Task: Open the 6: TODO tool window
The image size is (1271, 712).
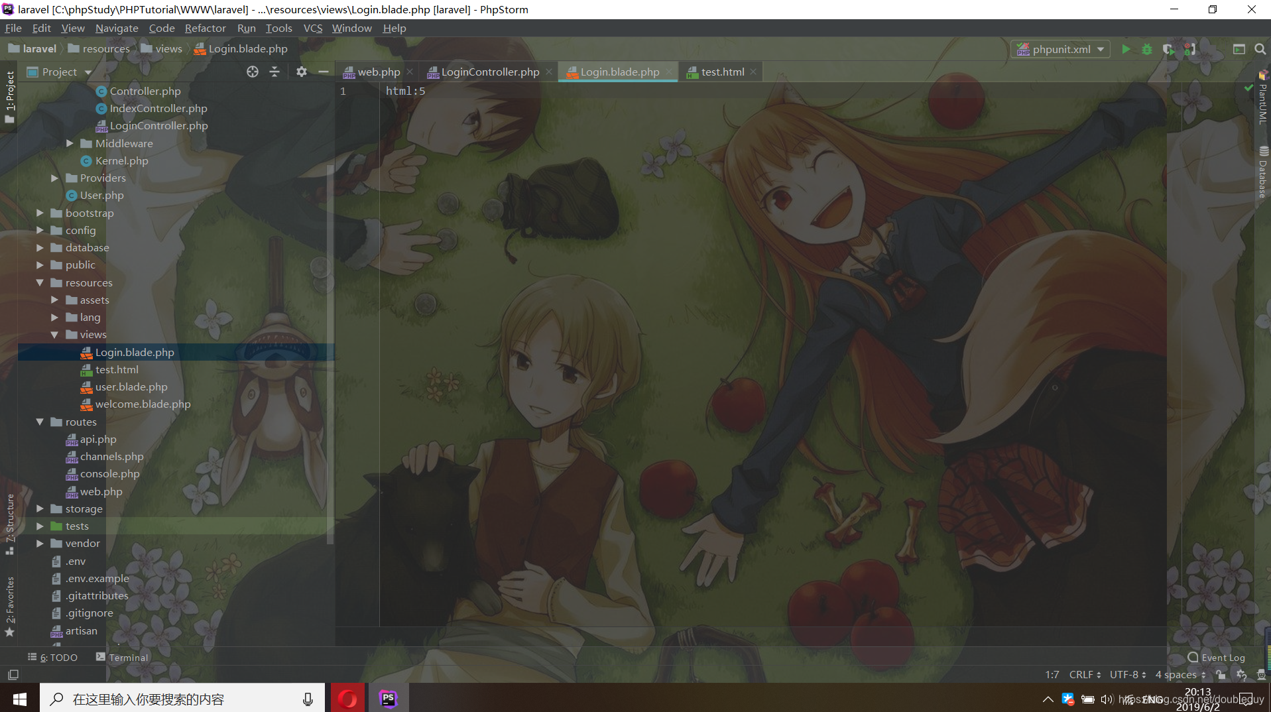Action: point(52,658)
